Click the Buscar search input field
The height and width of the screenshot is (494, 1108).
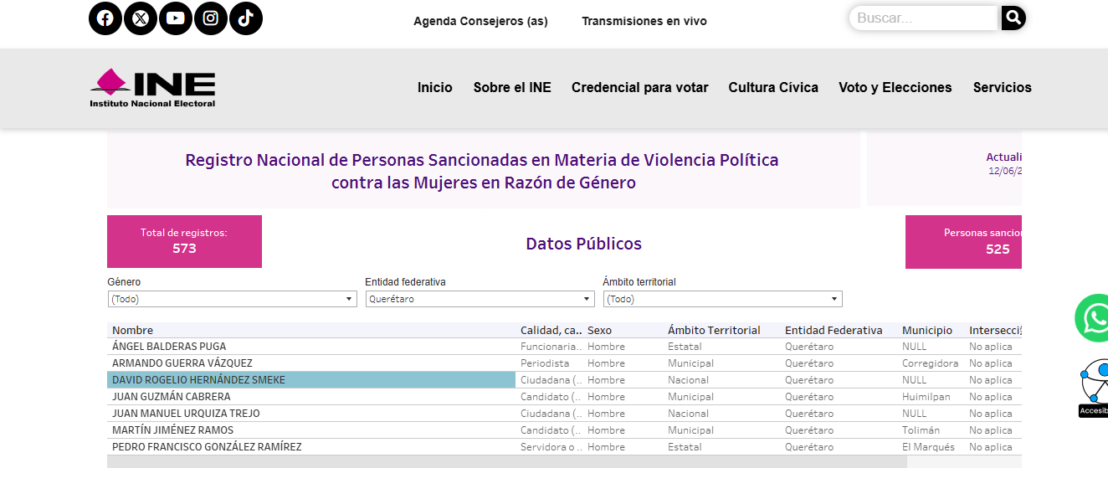coord(923,18)
